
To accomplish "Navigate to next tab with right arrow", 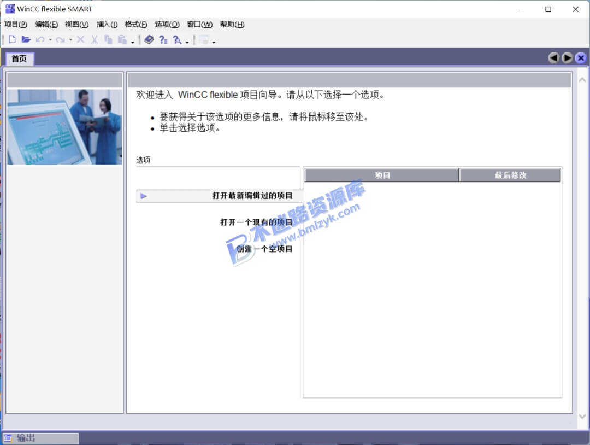I will (568, 58).
